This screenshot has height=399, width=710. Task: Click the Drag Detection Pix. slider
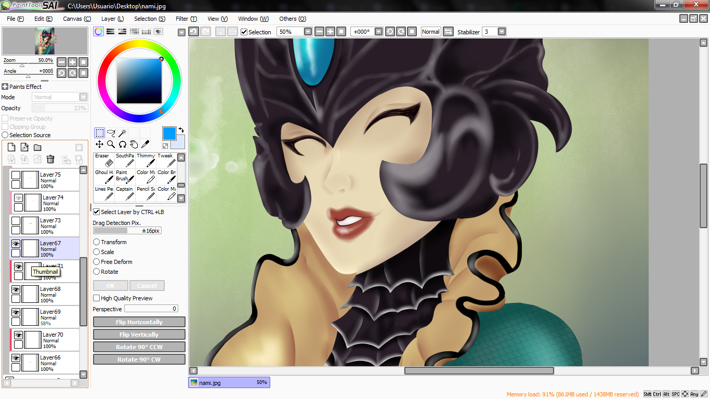pyautogui.click(x=127, y=230)
